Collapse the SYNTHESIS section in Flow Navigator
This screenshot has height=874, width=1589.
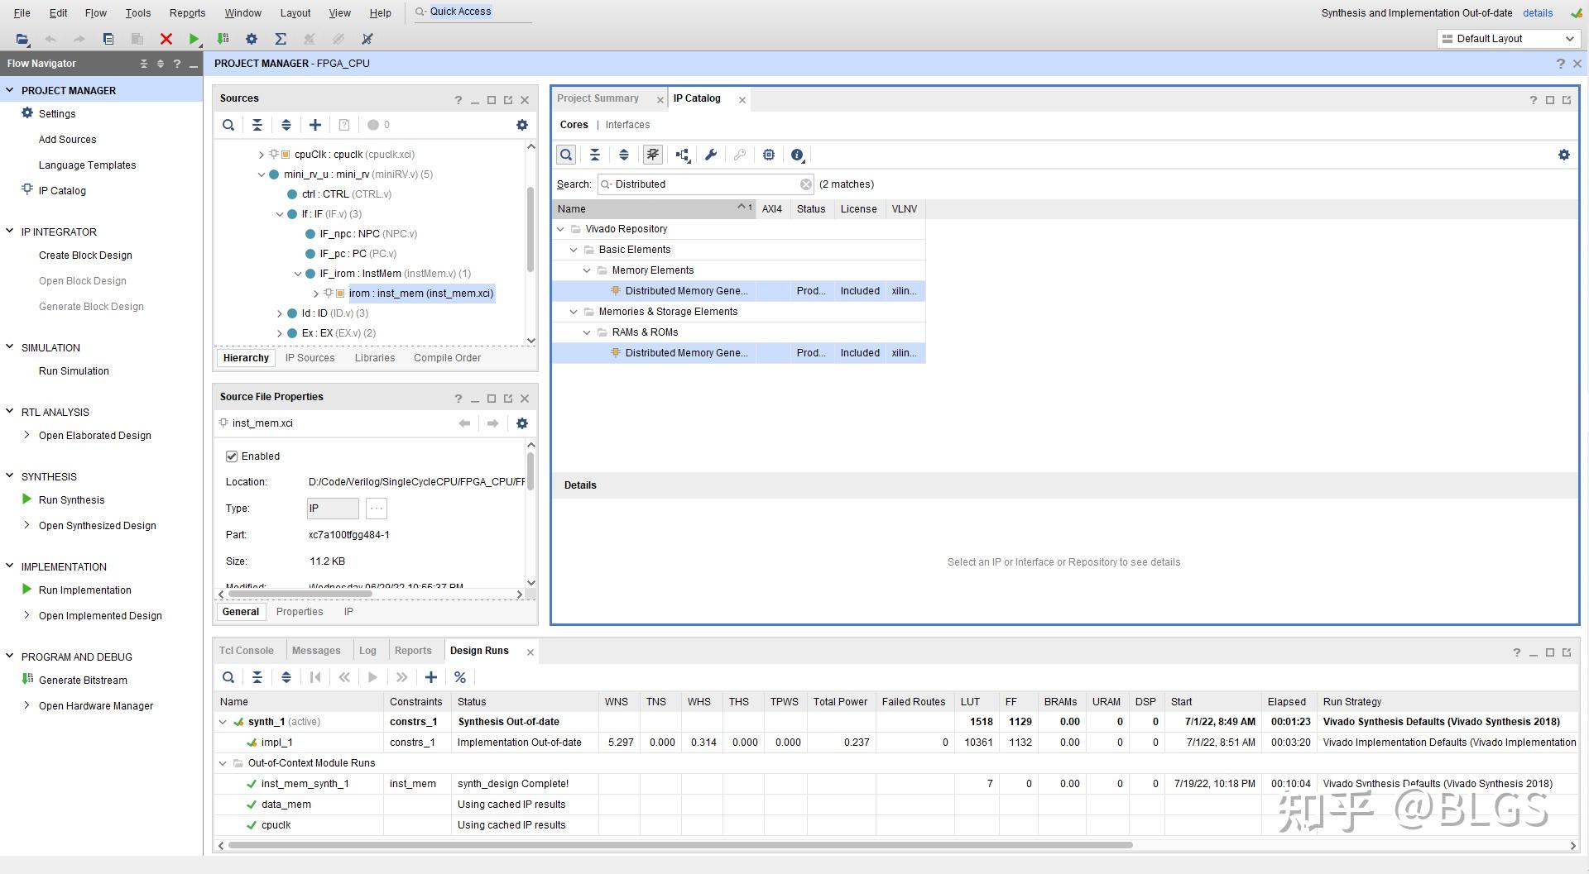(10, 476)
